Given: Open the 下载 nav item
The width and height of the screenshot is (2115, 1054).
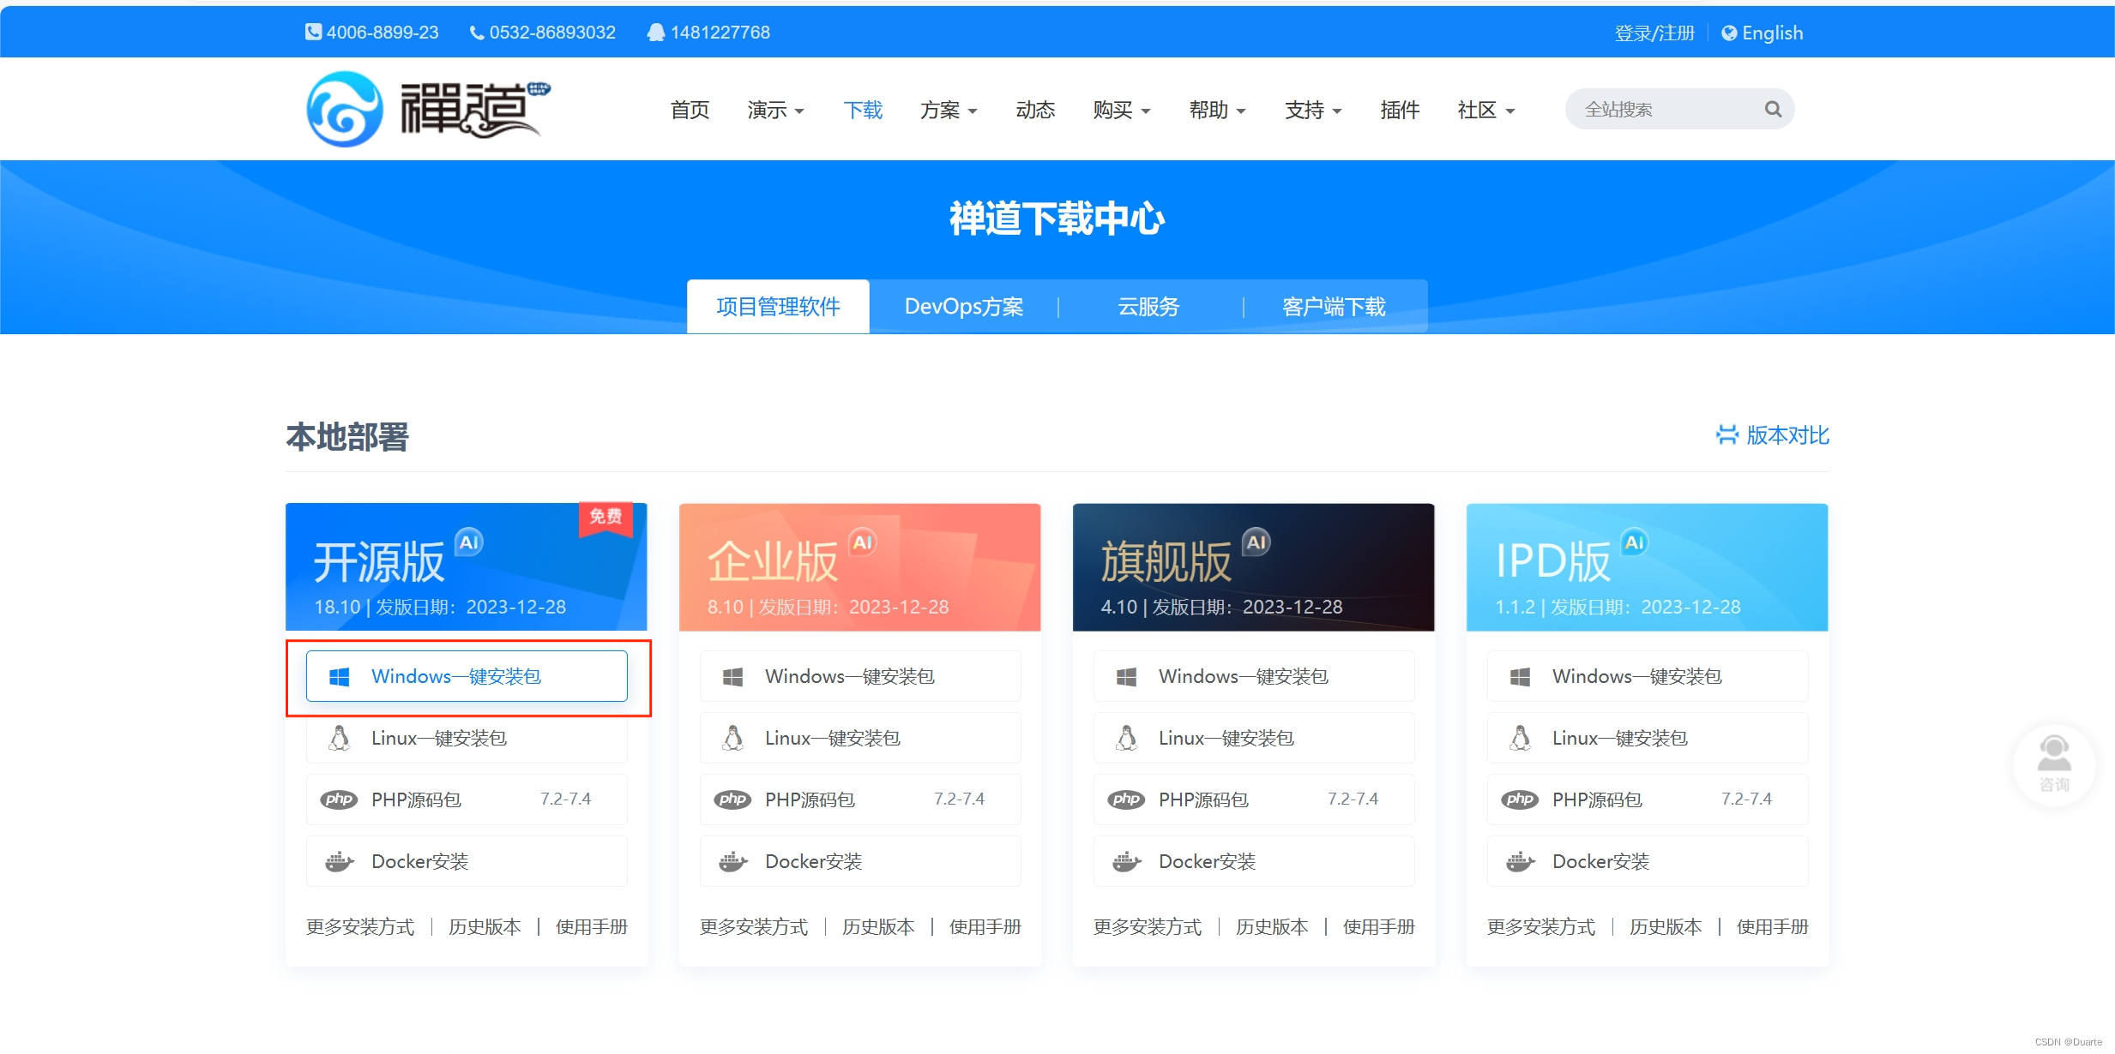Looking at the screenshot, I should coord(863,110).
